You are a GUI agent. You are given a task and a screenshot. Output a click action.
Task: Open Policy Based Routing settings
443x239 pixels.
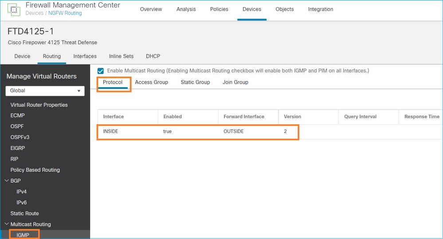[35, 170]
